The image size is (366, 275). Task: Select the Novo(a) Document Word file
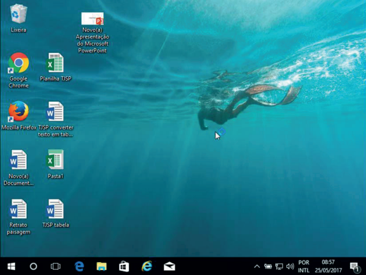click(18, 160)
